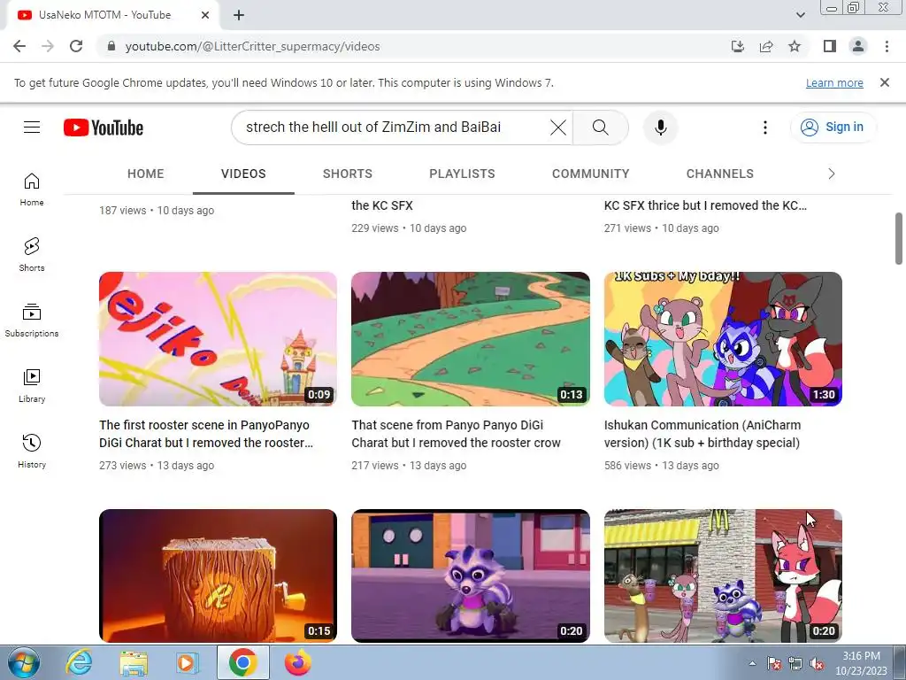This screenshot has height=680, width=906.
Task: Play the 0:20 raccoon street thumbnail video
Action: (x=471, y=576)
